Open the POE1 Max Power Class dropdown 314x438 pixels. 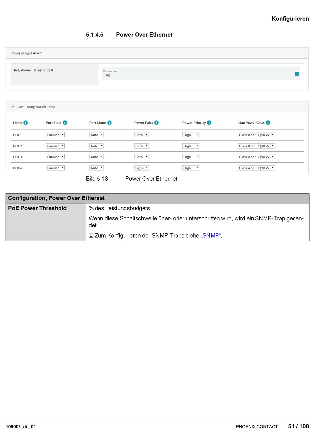tap(256, 135)
